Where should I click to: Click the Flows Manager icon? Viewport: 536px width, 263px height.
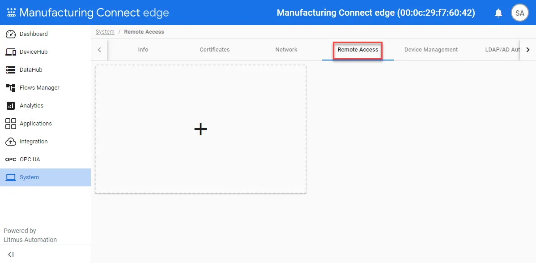[11, 88]
